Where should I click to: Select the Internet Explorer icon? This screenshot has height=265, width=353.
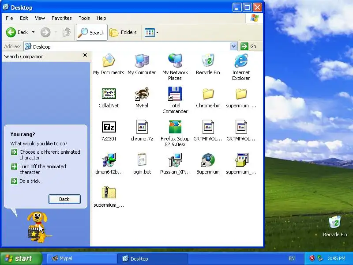pyautogui.click(x=241, y=61)
